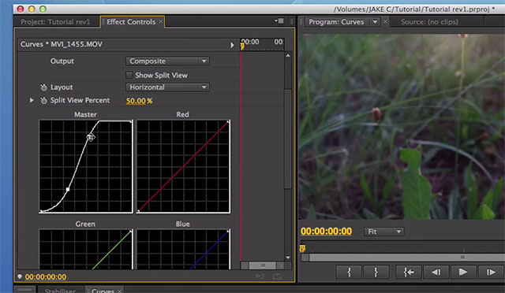
Task: Click the Blue curve graph
Action: 183,249
